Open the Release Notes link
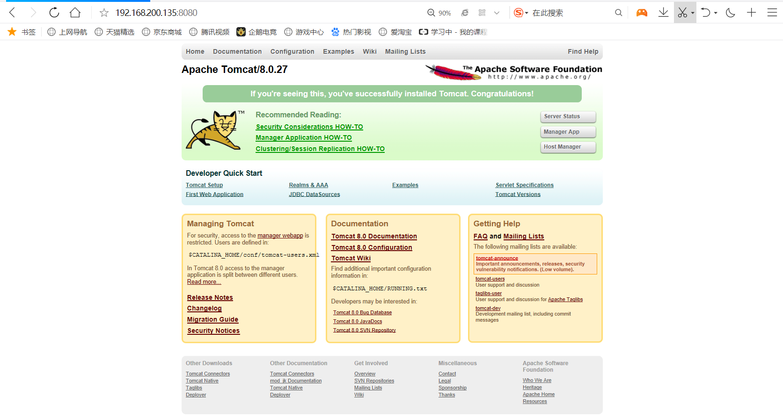The width and height of the screenshot is (783, 418). point(210,297)
